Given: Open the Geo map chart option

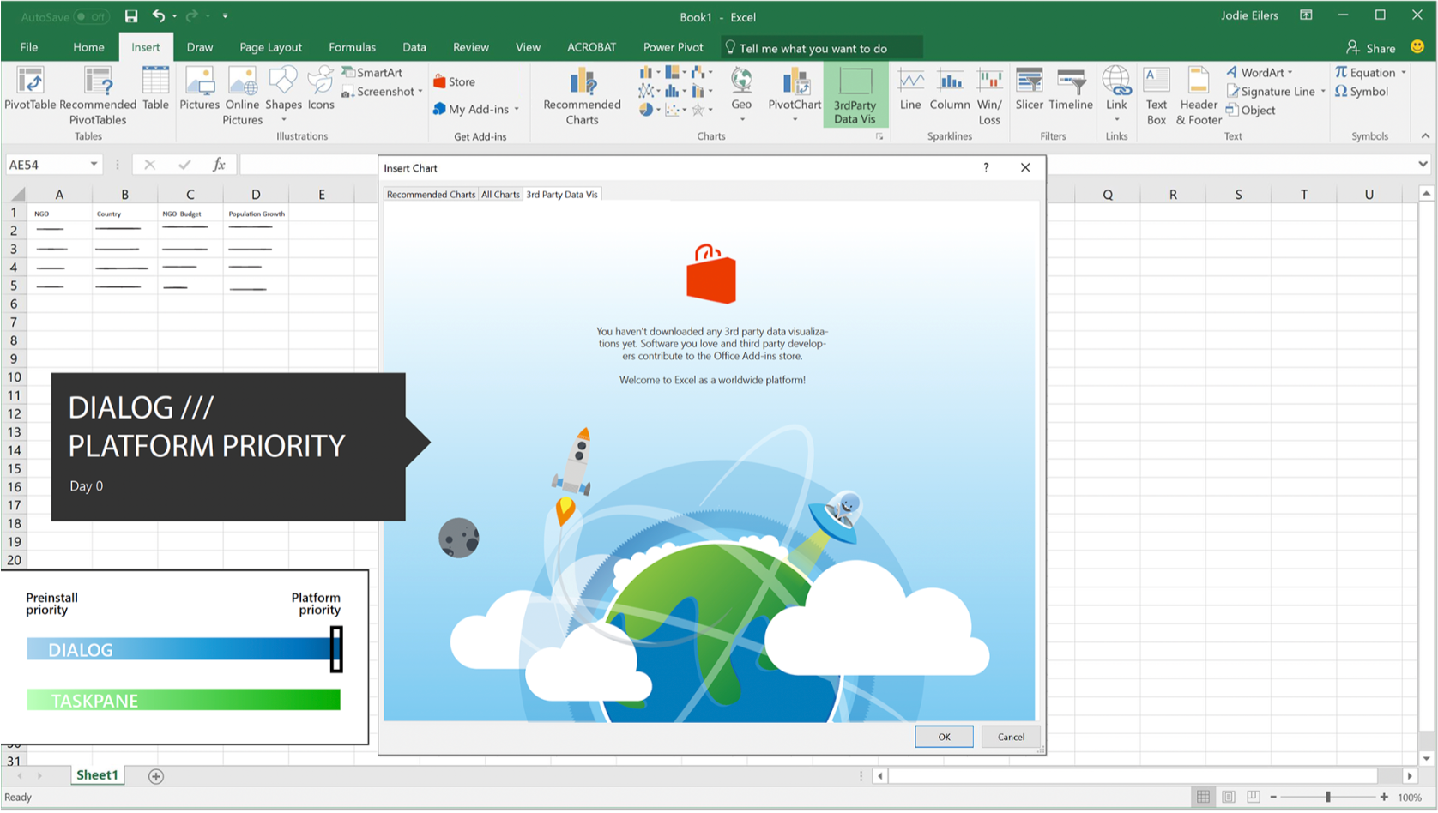Looking at the screenshot, I should [x=741, y=94].
